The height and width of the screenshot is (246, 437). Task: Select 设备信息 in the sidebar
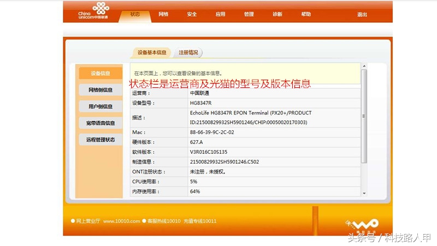click(101, 73)
